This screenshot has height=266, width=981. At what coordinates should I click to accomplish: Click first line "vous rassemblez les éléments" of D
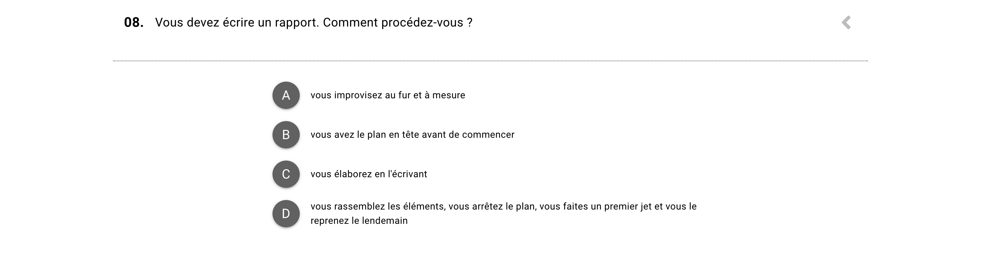[377, 206]
